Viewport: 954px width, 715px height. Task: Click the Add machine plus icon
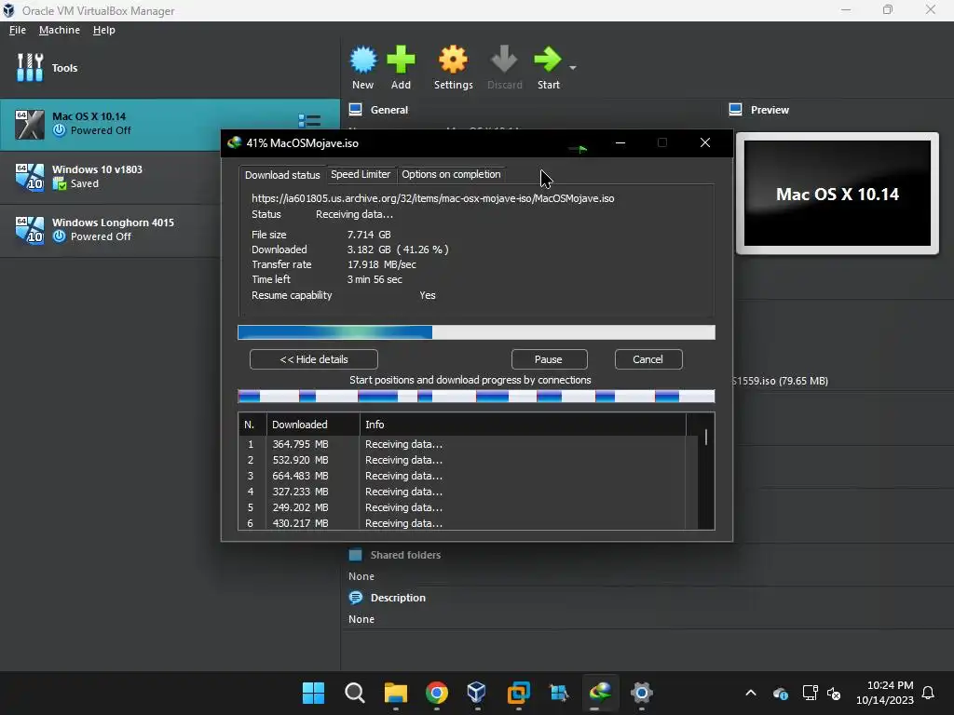(401, 60)
